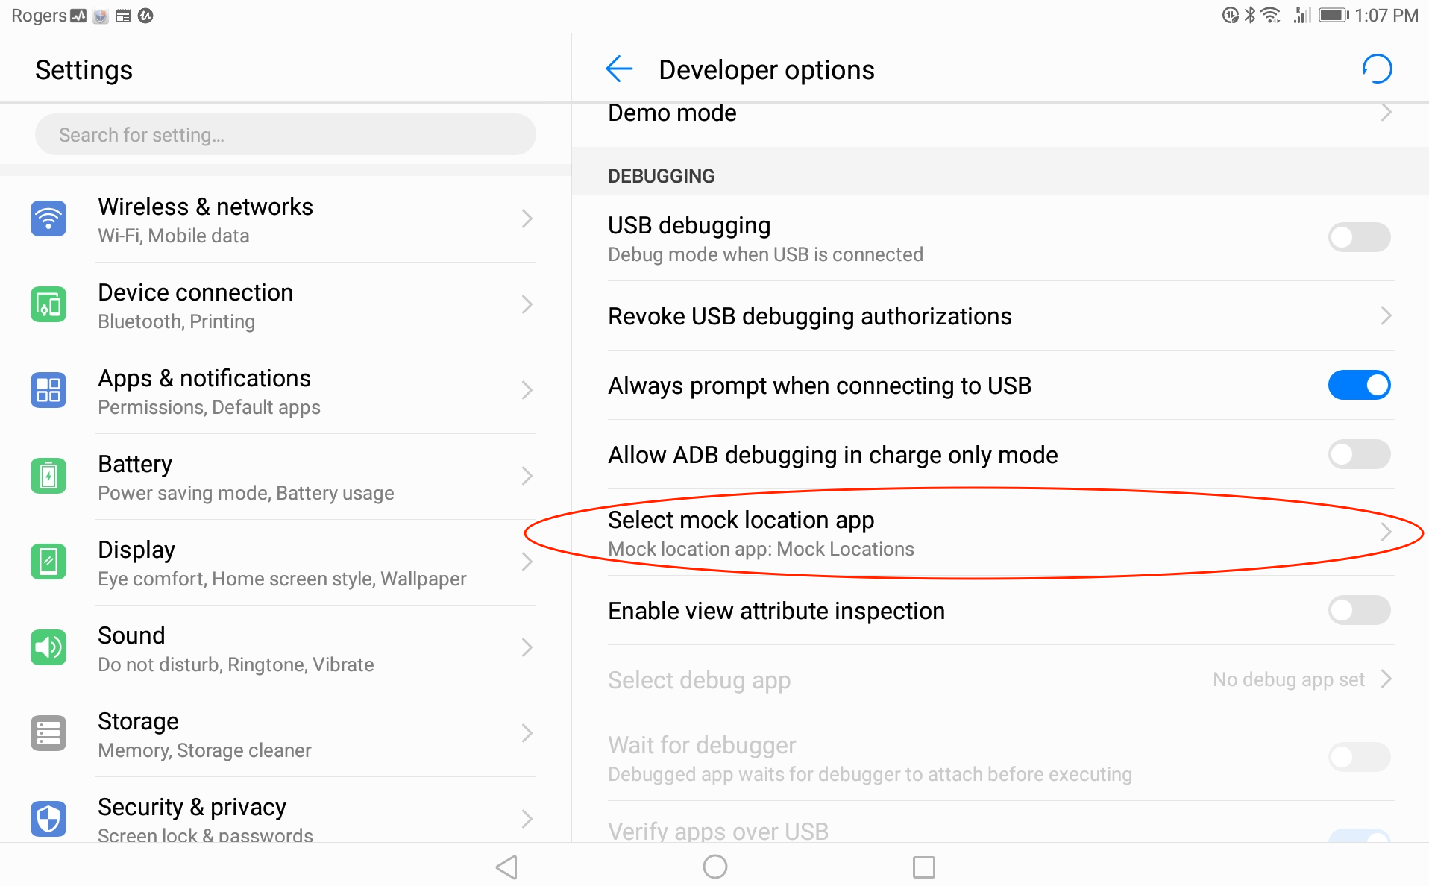The width and height of the screenshot is (1429, 886).
Task: Open the Wireless & networks Wi-Fi icon
Action: tap(48, 219)
